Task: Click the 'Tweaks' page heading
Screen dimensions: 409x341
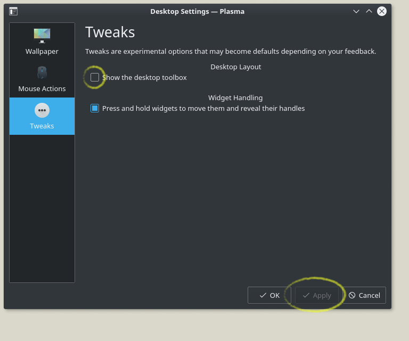Action: point(110,32)
